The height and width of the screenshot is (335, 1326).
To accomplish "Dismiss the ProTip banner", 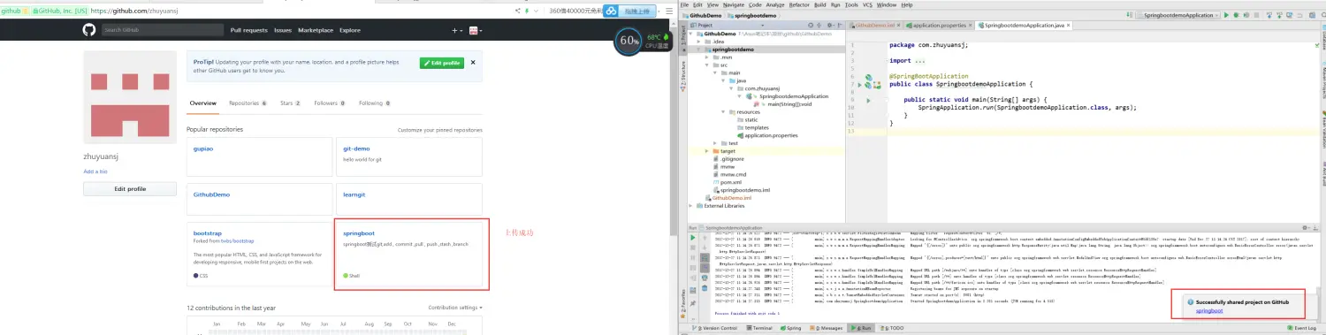I will tap(473, 64).
